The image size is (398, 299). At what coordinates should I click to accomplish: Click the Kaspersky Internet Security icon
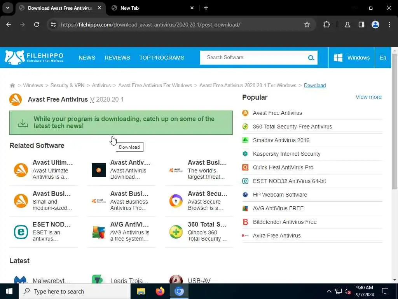(245, 154)
